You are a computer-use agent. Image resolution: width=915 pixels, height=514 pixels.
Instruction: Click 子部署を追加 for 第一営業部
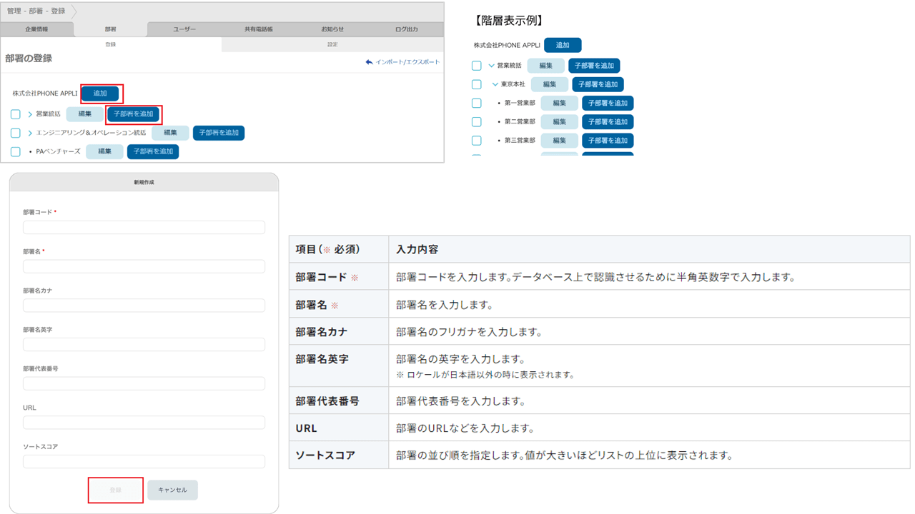click(608, 103)
